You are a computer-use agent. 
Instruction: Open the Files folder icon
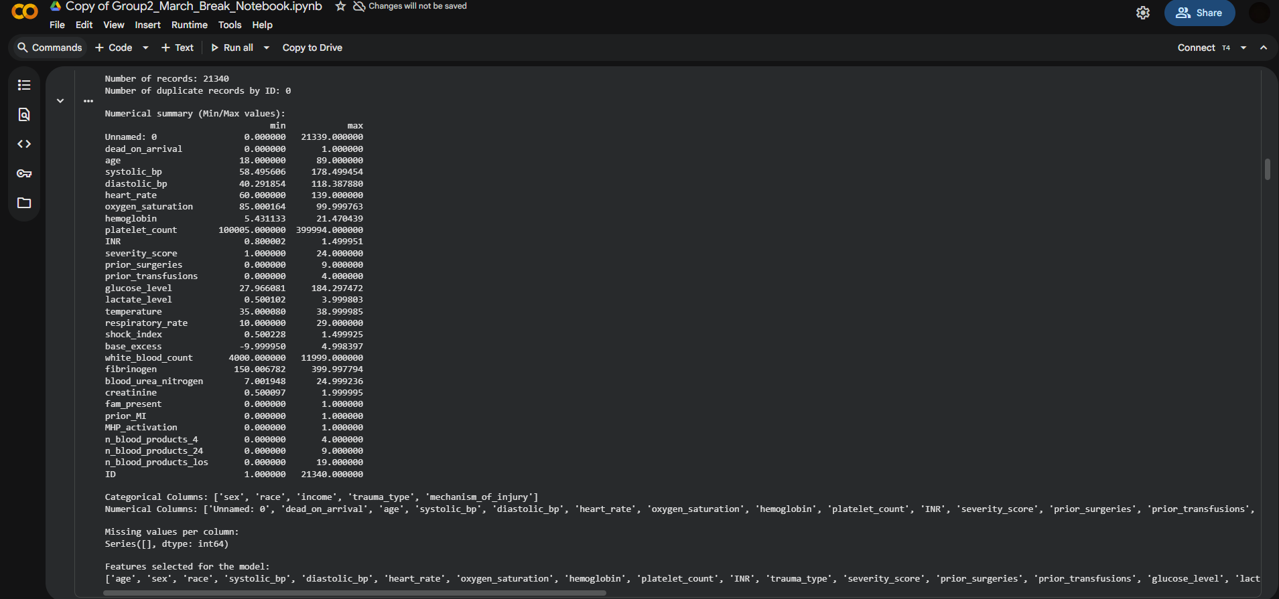pyautogui.click(x=24, y=203)
